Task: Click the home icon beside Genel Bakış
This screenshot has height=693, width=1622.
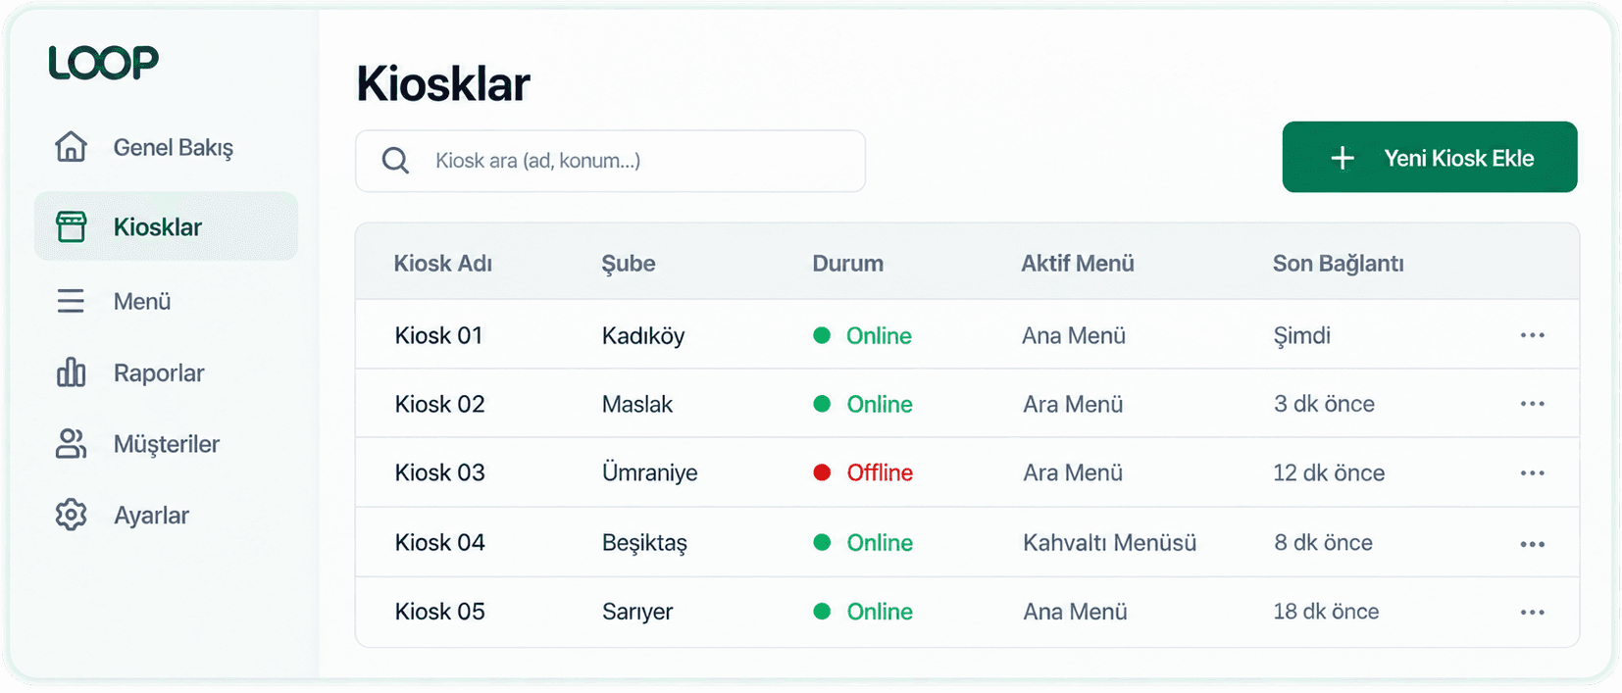Action: click(x=71, y=147)
